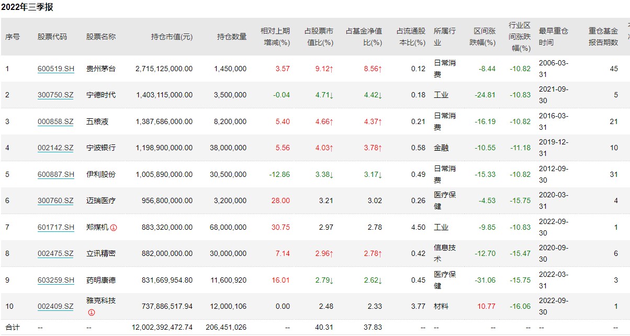This screenshot has height=336, width=630.
Task: Click the holding value 2,715,125,000.00
Action: [x=164, y=69]
